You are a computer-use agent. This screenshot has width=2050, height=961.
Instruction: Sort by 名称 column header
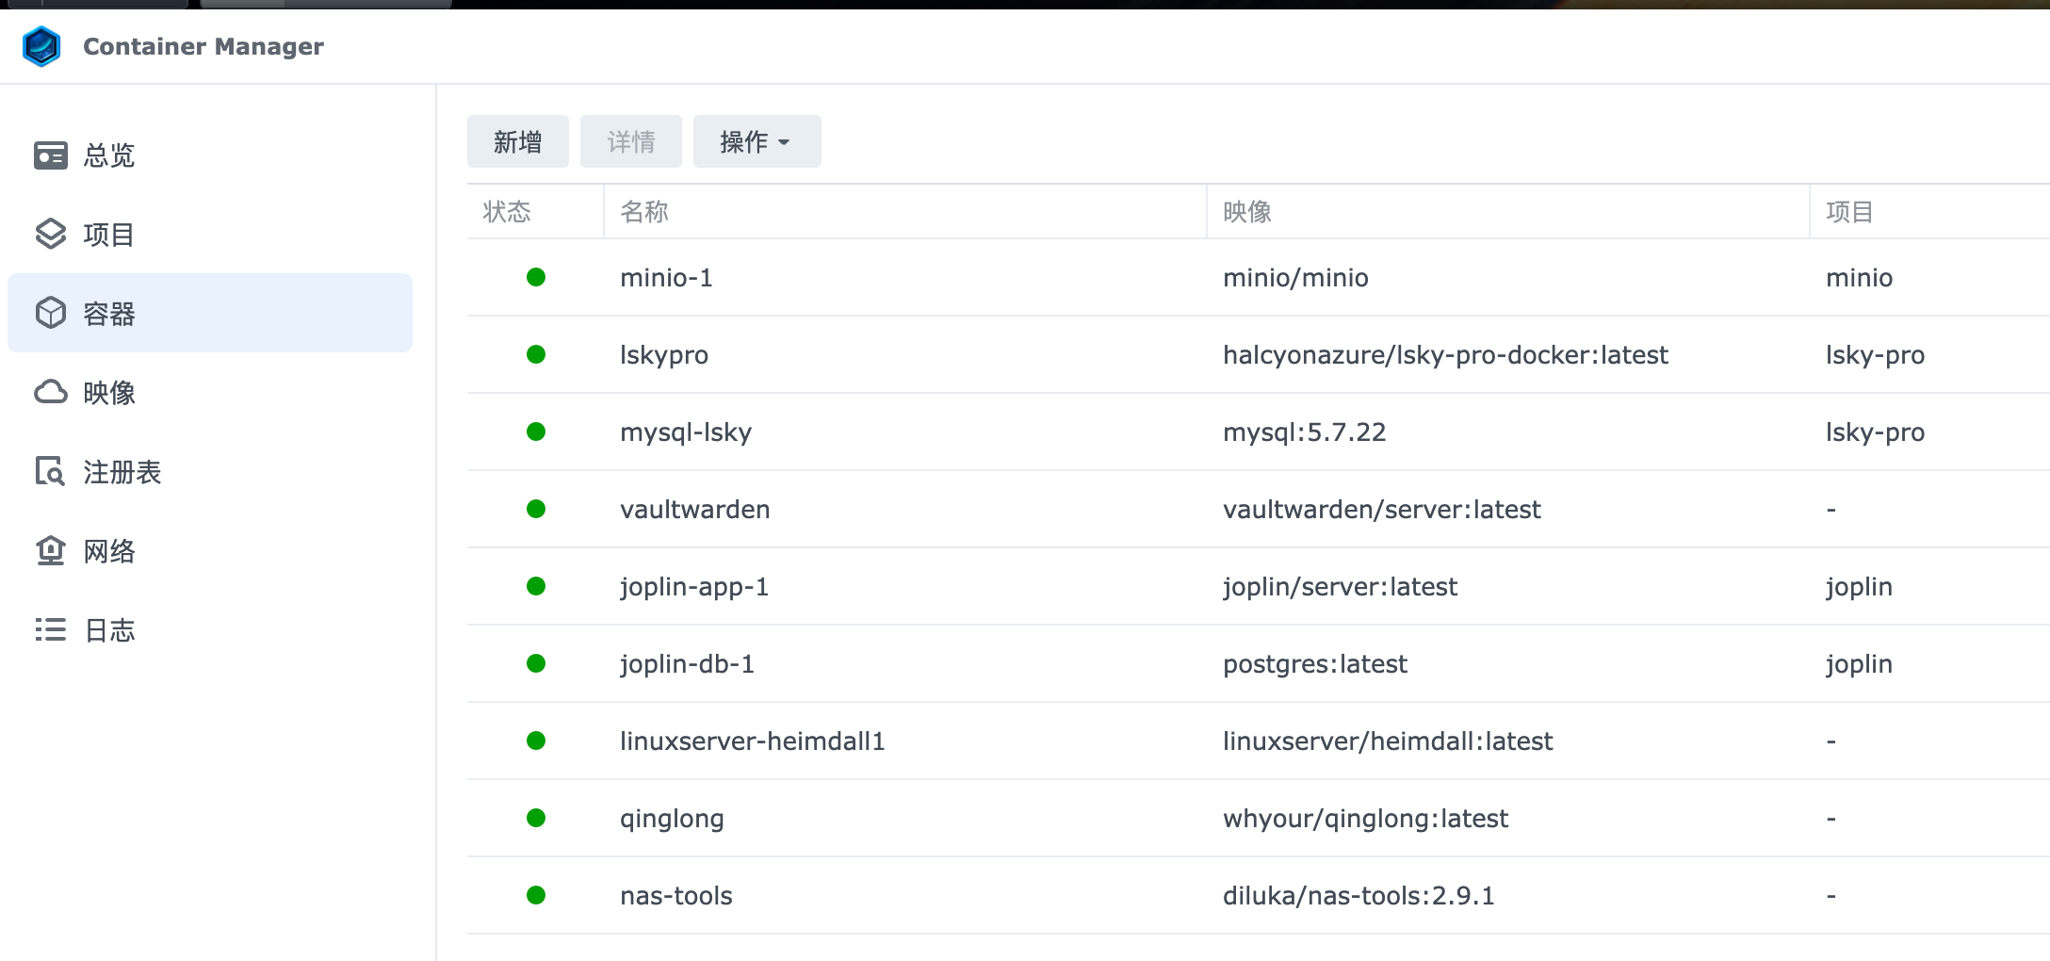(x=904, y=212)
